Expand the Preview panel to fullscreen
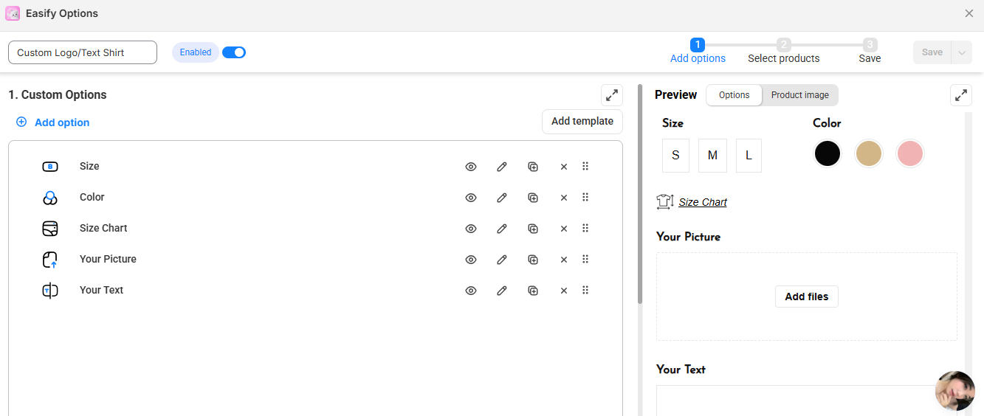The width and height of the screenshot is (984, 416). point(960,95)
